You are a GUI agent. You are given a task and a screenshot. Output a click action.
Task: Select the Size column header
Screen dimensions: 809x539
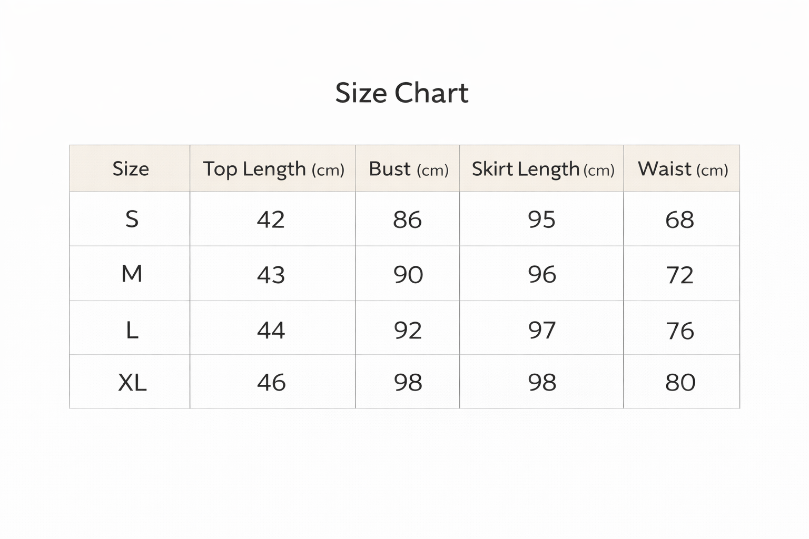pyautogui.click(x=131, y=169)
